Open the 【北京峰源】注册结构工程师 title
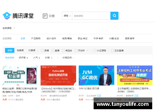155x112 pixels. coord(134,88)
